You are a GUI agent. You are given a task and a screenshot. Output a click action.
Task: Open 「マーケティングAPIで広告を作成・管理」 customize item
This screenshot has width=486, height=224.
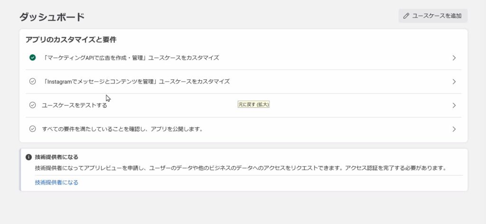click(130, 58)
